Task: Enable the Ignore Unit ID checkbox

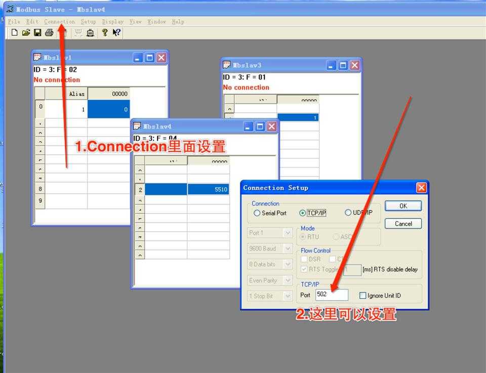Action: [x=362, y=295]
